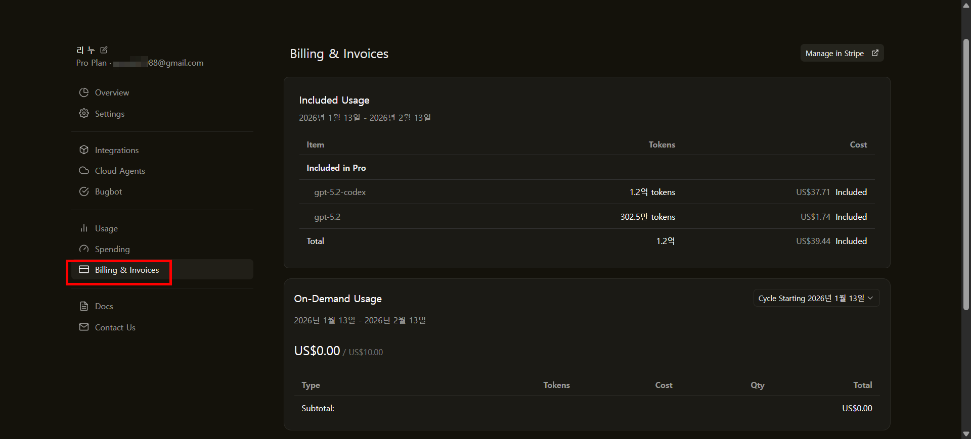Click the Docs document icon
Screen dimensions: 971x439
click(x=84, y=306)
